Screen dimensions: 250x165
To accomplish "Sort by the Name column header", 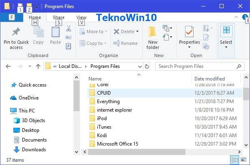I will point(95,79).
